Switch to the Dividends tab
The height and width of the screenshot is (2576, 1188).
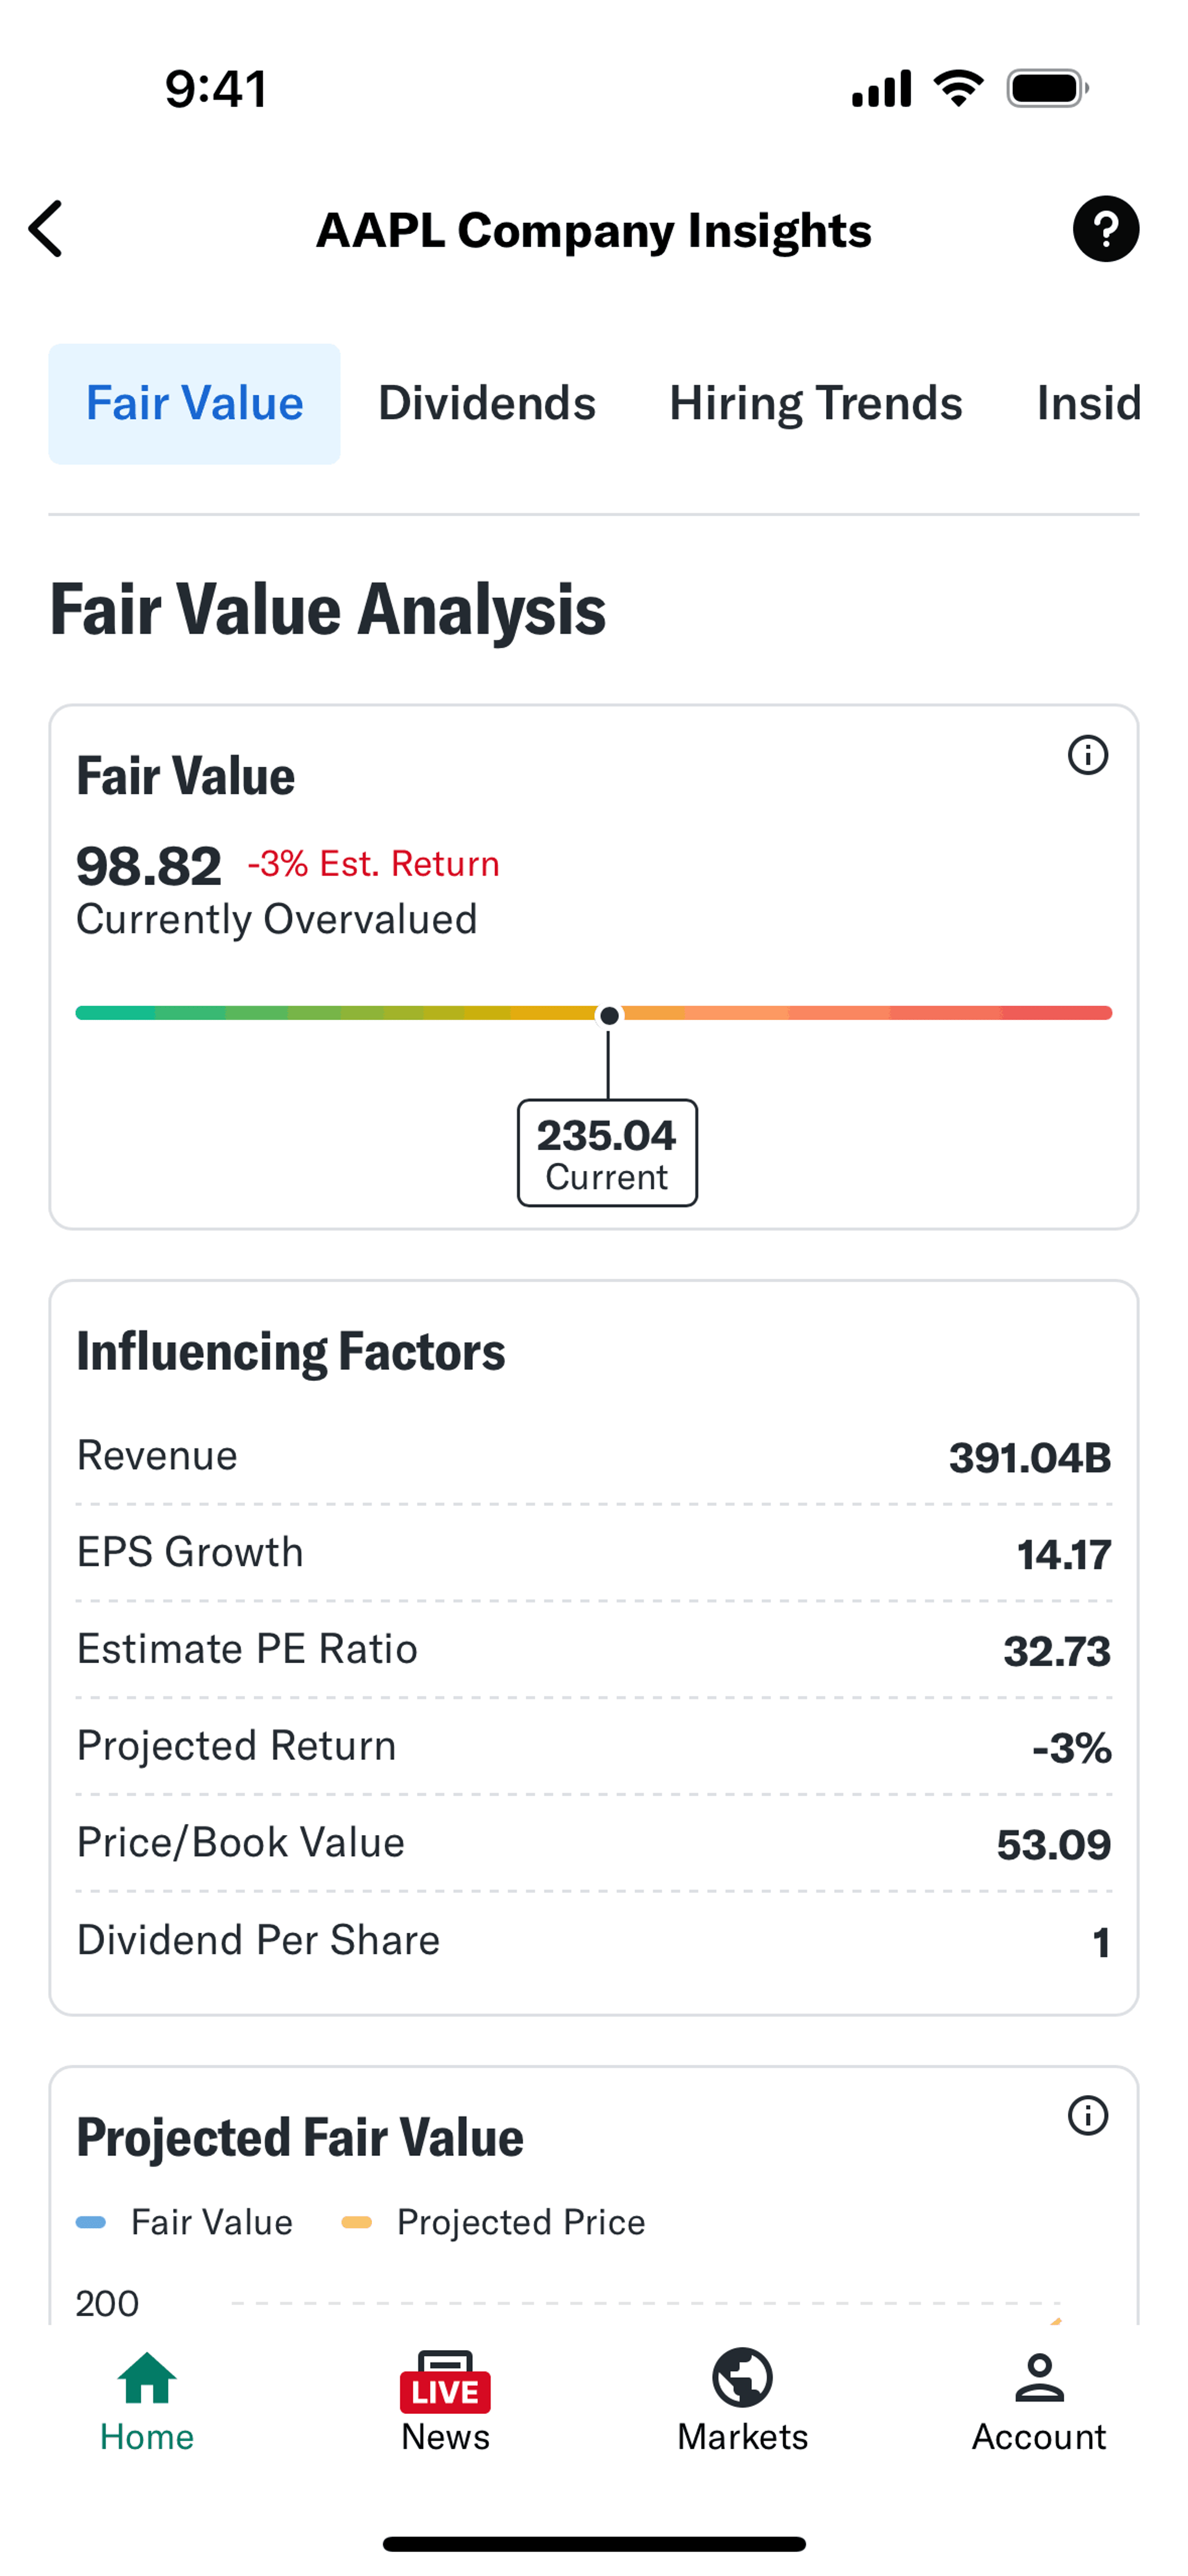tap(486, 404)
